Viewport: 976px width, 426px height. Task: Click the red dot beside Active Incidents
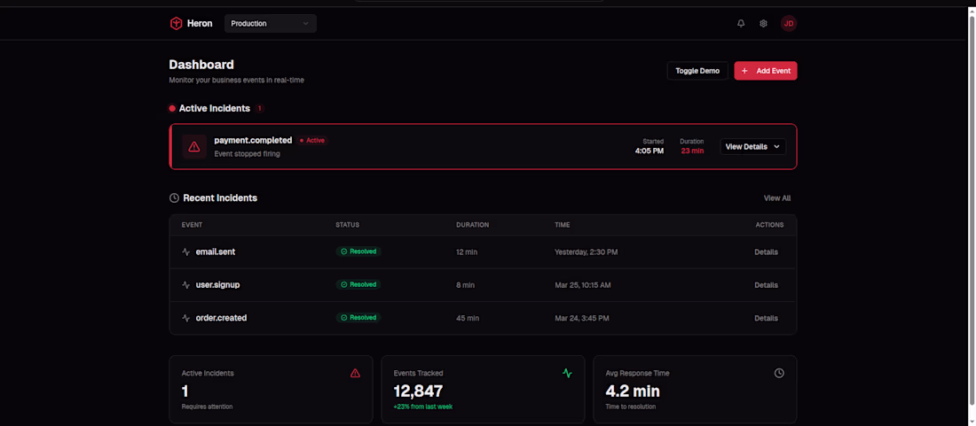tap(172, 109)
